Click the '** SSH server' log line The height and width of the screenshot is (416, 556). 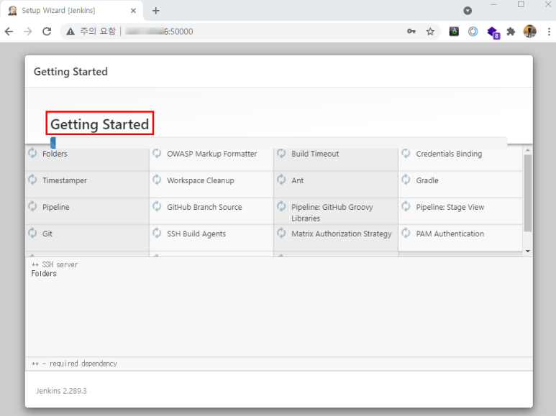[55, 264]
